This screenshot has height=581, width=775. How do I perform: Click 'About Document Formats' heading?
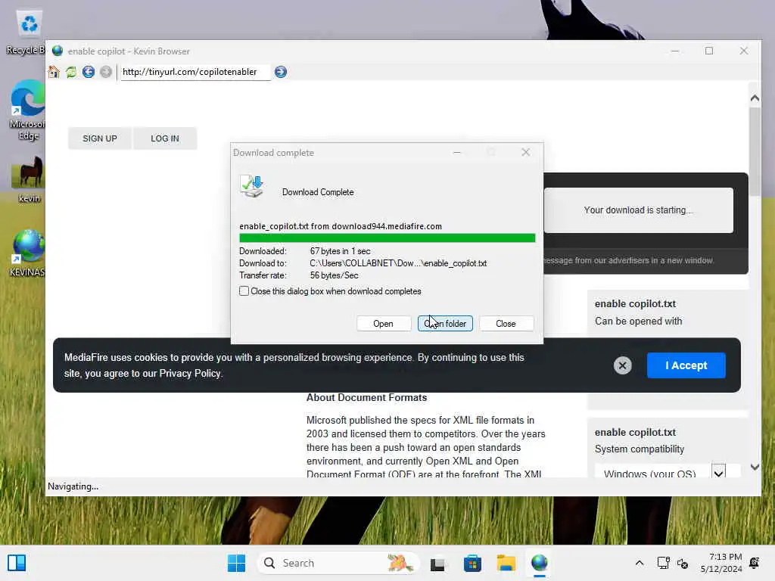[x=366, y=398]
